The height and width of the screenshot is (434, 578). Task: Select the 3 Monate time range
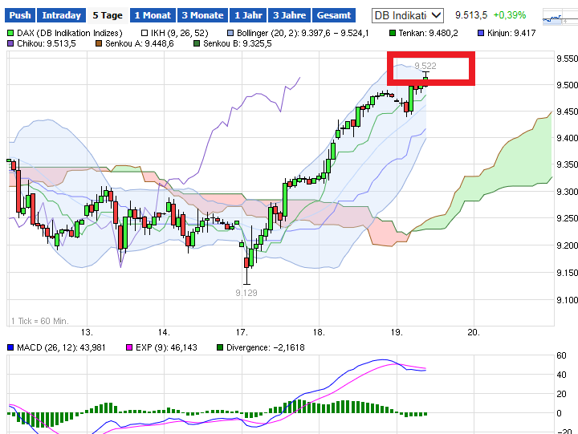click(x=202, y=15)
